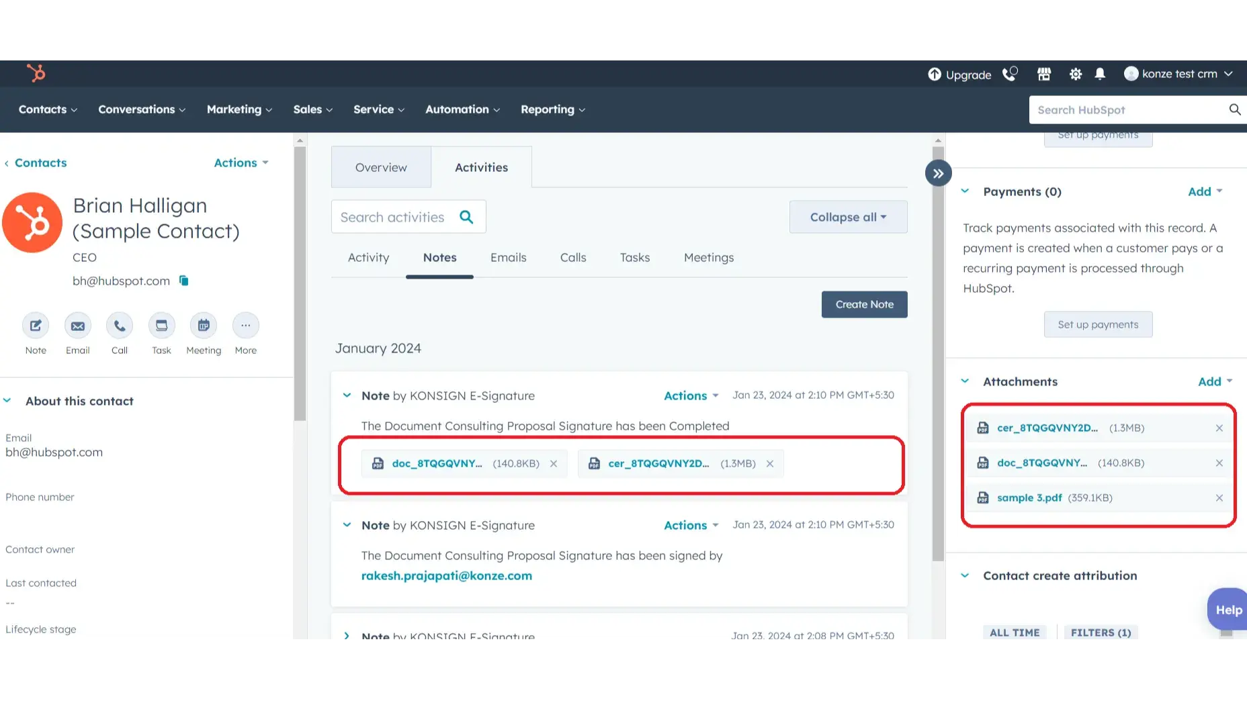Image resolution: width=1247 pixels, height=701 pixels.
Task: Open cer_8TQGQVNY2D file in Attachments panel
Action: click(1047, 428)
